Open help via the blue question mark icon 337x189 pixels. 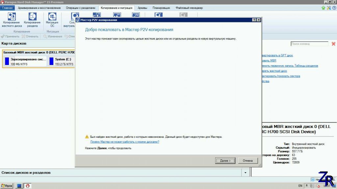333,8
